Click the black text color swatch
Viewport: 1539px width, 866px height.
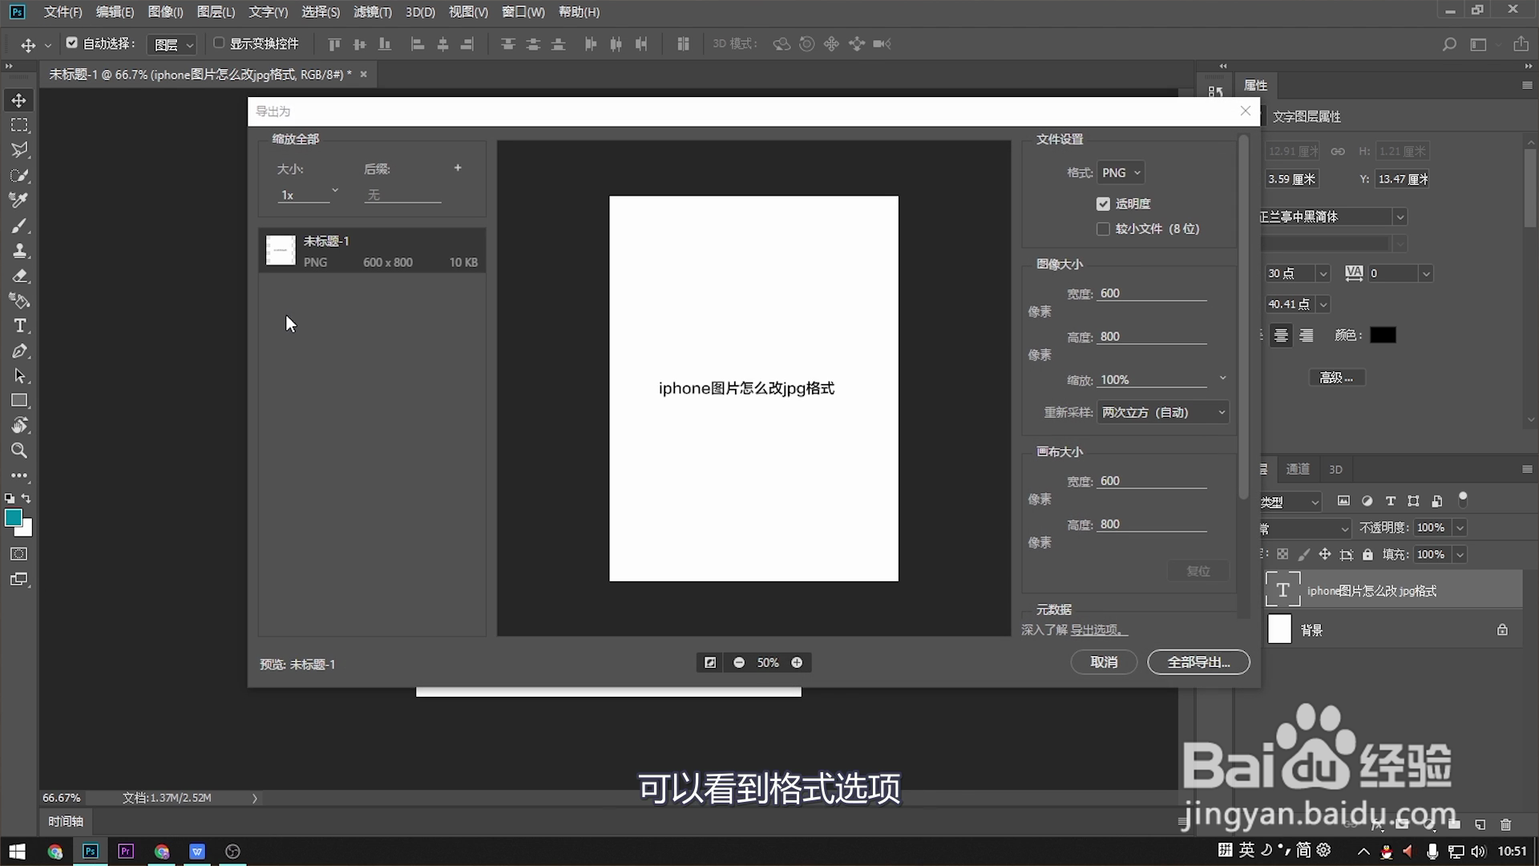[1383, 335]
